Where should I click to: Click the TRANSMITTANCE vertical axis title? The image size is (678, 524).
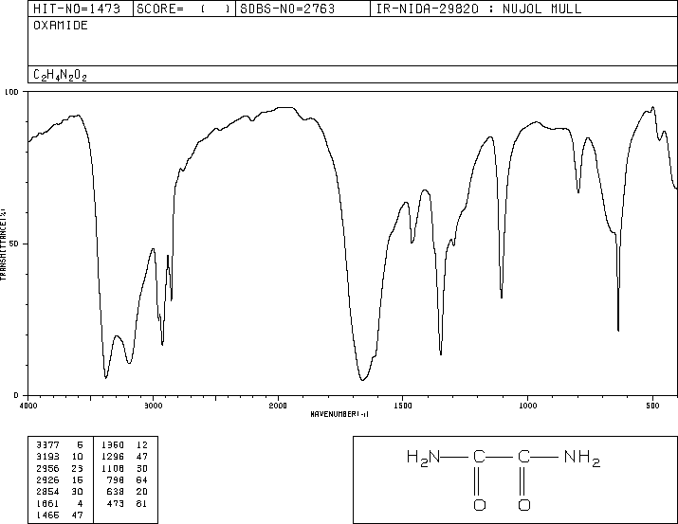[x=3, y=244]
